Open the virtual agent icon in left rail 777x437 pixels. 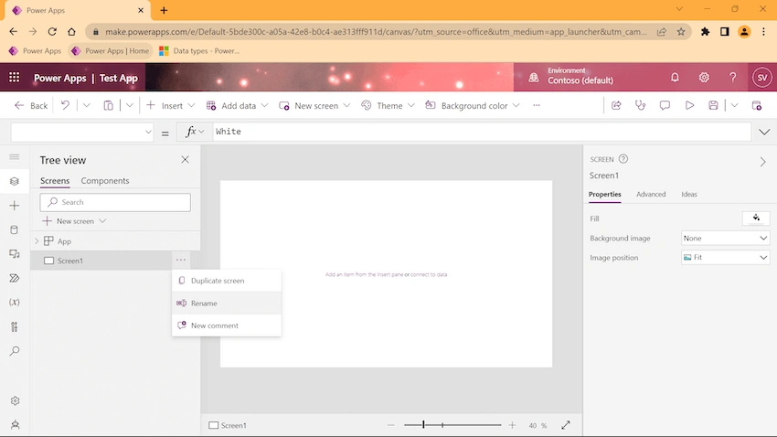tap(15, 424)
